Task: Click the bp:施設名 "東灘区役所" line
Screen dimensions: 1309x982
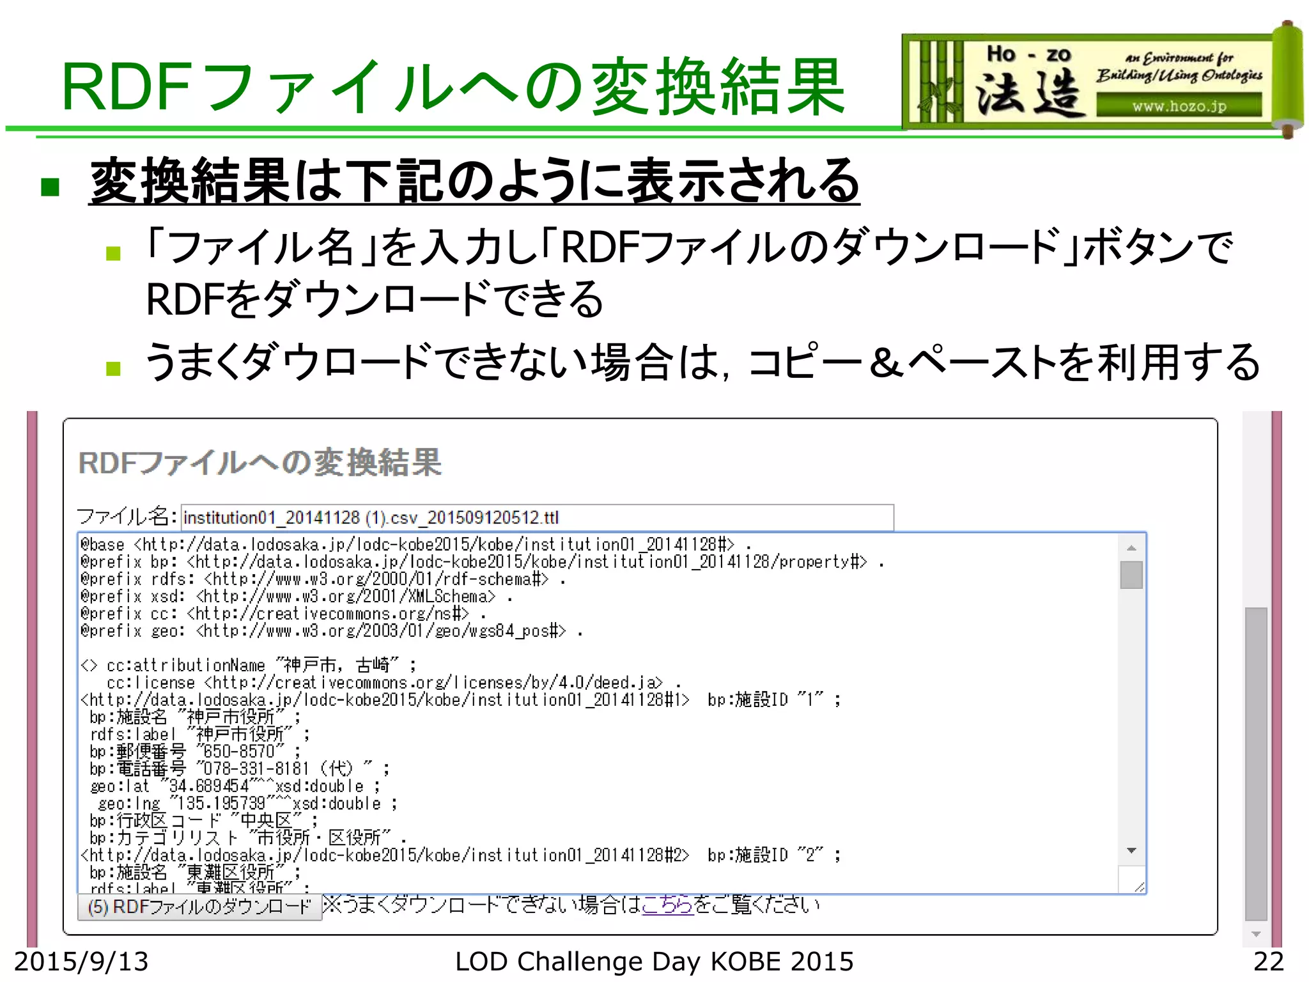Action: click(x=195, y=873)
